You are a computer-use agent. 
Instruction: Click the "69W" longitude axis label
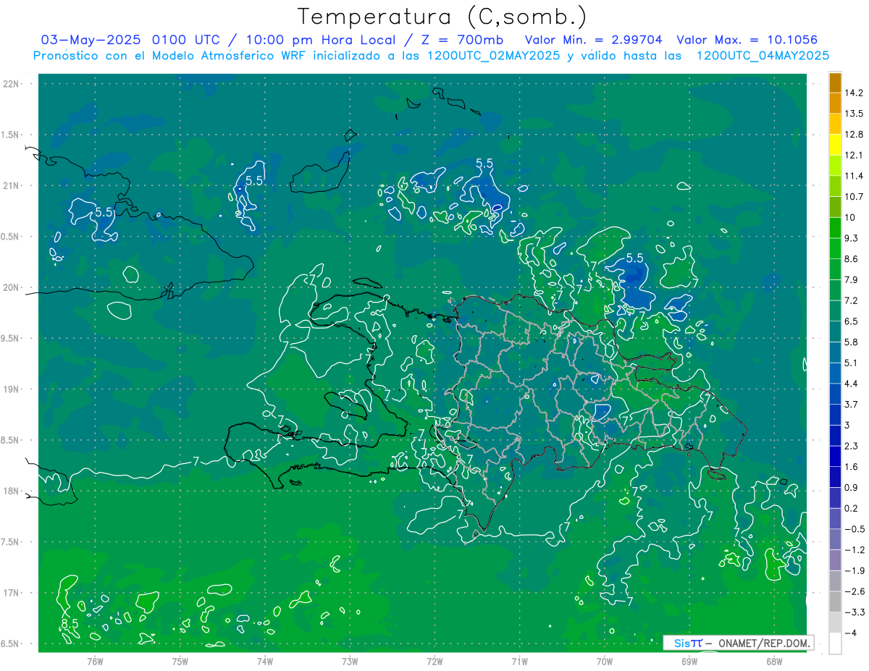tap(689, 662)
